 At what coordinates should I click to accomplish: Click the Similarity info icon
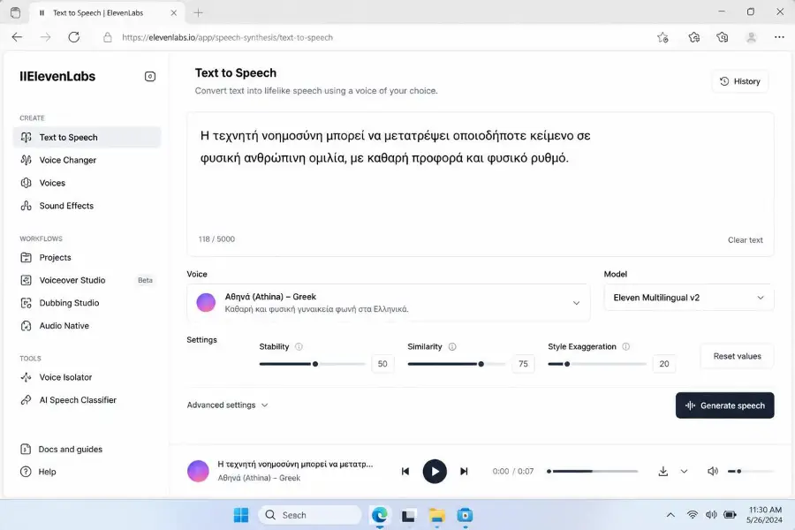[452, 347]
